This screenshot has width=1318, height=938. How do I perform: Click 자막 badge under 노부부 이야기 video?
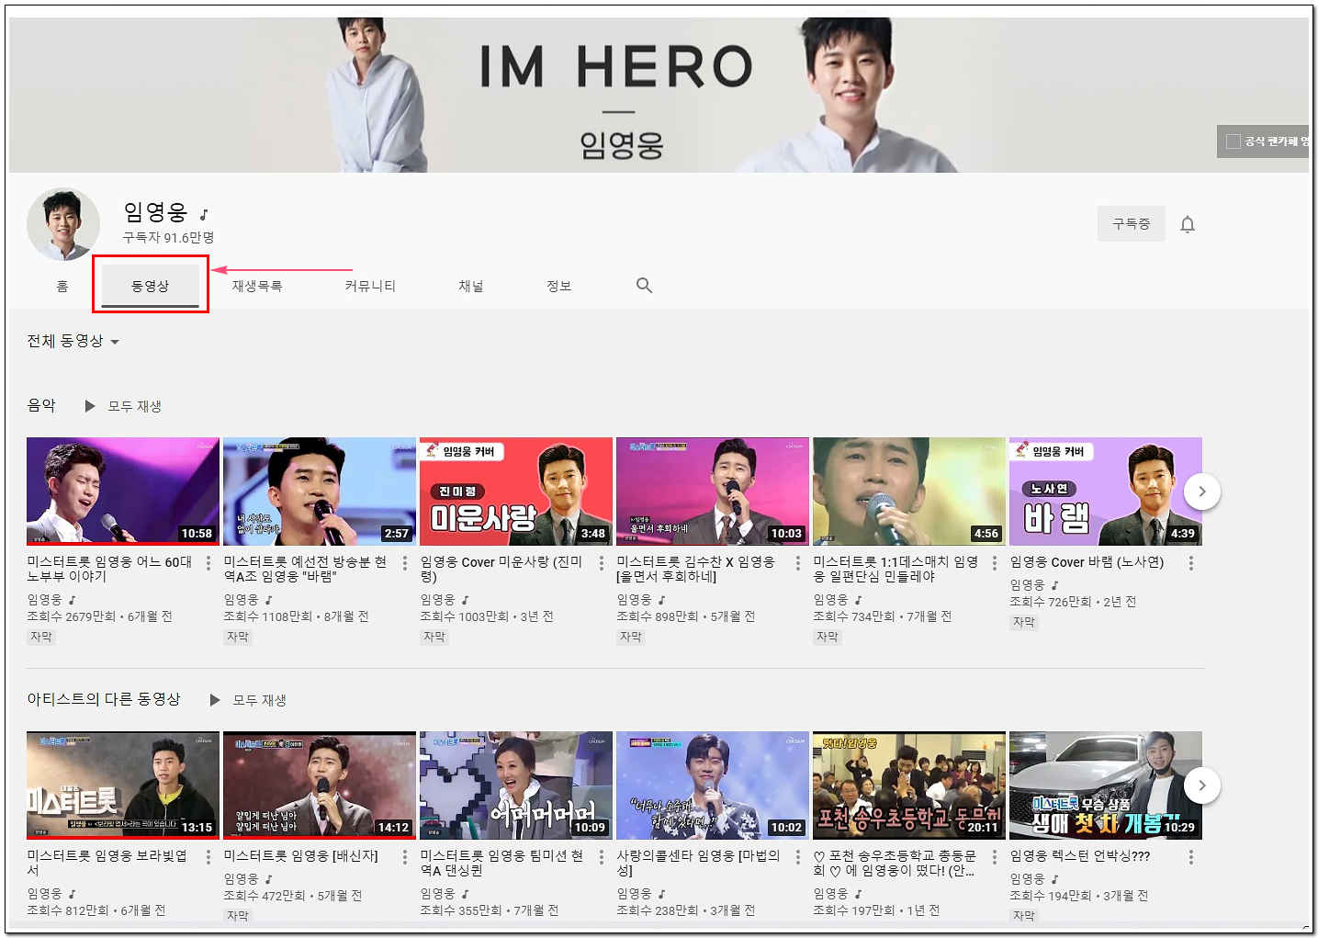coord(41,637)
